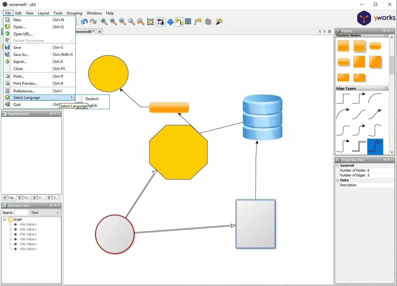Switch to the Ne.. bottom tab

coord(9,198)
